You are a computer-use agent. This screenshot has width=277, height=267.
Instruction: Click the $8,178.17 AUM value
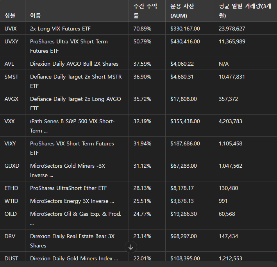click(182, 188)
